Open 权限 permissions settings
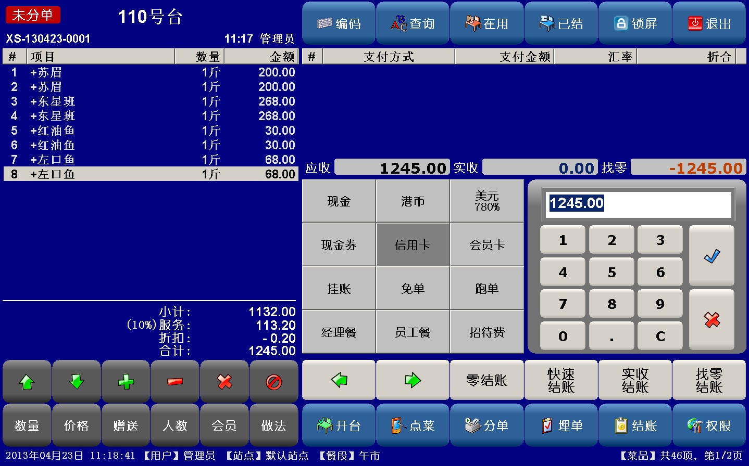This screenshot has height=466, width=749. [709, 425]
